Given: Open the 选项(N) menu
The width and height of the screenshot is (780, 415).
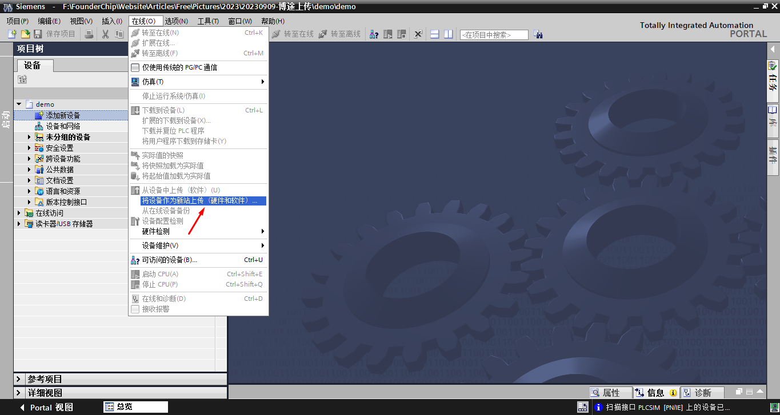Looking at the screenshot, I should (x=177, y=21).
